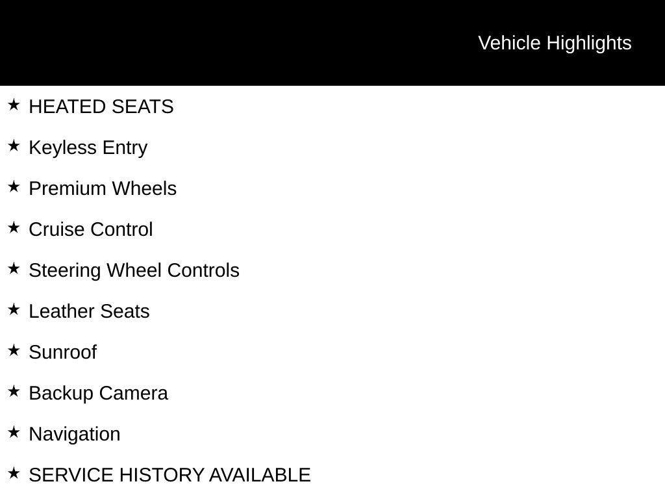Click the star next to Backup Camera
Screen dimensions: 665x499
tap(14, 391)
